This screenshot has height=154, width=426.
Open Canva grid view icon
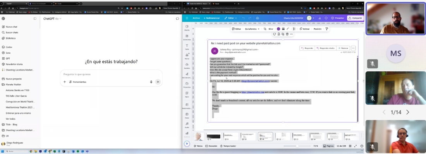pos(350,146)
